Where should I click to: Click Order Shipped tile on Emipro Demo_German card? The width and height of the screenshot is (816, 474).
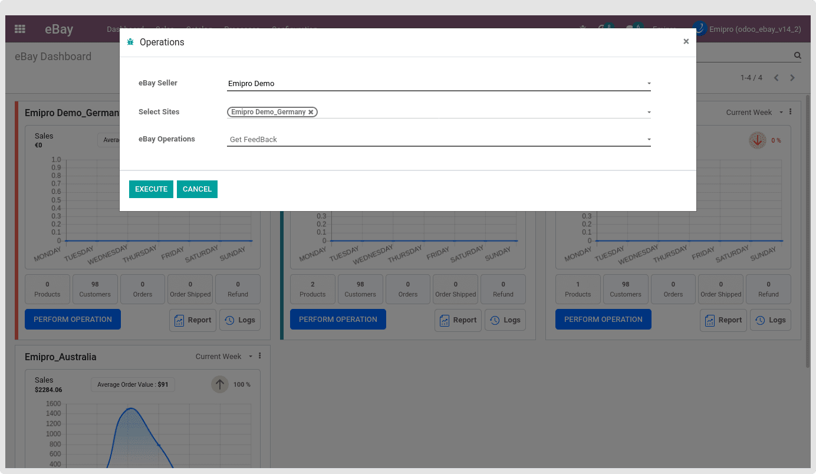click(190, 289)
